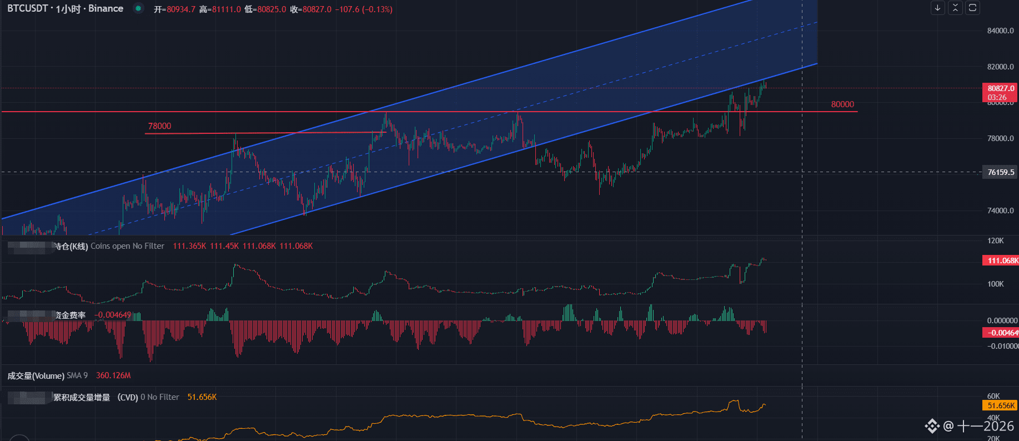Click the 360.126M volume value
This screenshot has height=441, width=1019.
[x=113, y=375]
